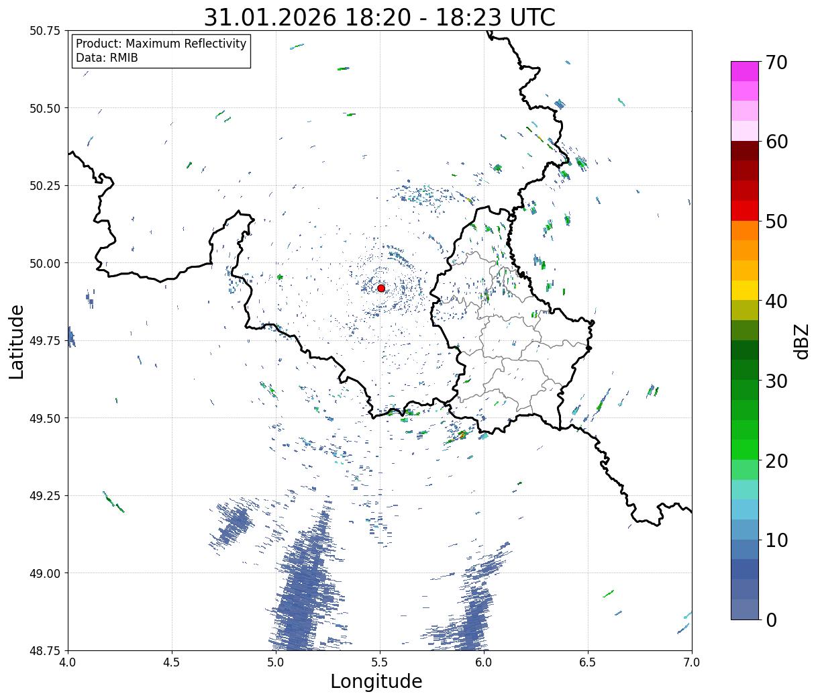Image resolution: width=818 pixels, height=698 pixels.
Task: Click the 'Data: RMIB' label
Action: [x=107, y=58]
